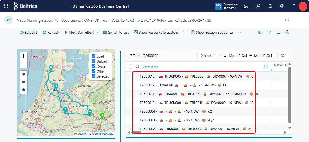The image size is (309, 142).
Task: Open the filter pane funnel icon
Action: click(269, 32)
